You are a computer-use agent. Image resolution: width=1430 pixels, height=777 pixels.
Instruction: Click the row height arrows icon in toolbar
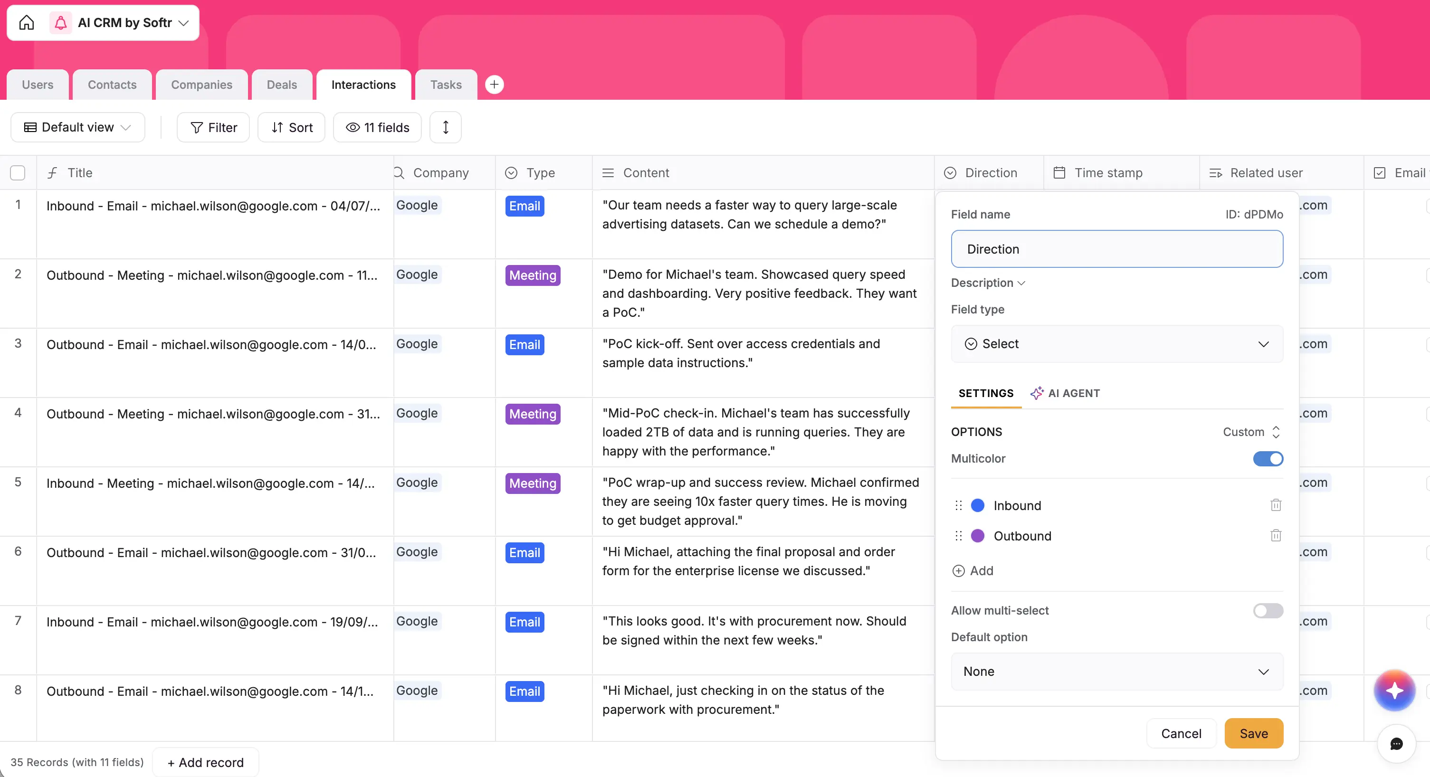pyautogui.click(x=446, y=127)
